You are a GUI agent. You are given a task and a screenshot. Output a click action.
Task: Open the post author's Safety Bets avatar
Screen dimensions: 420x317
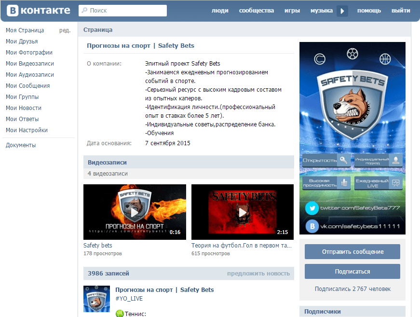(97, 299)
